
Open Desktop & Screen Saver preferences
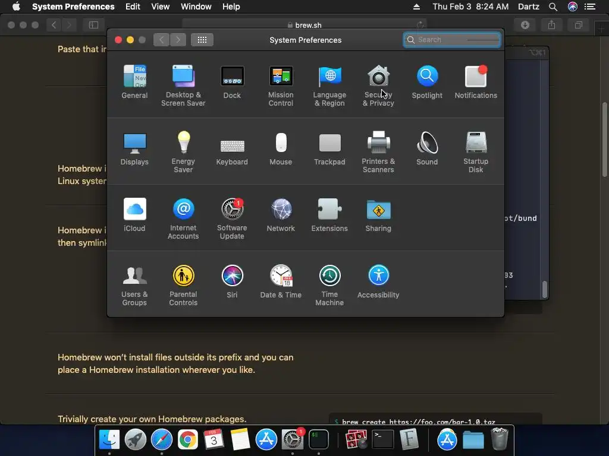(x=183, y=85)
